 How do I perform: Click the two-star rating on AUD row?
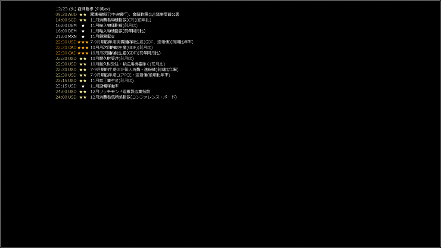point(83,14)
